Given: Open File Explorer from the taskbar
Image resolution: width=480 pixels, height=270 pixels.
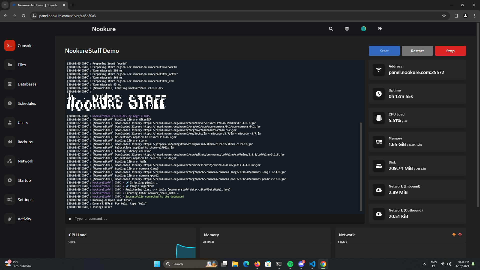Looking at the screenshot, I should tap(235, 264).
